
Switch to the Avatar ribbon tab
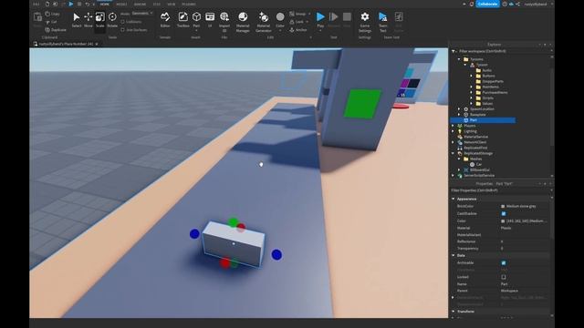[140, 4]
